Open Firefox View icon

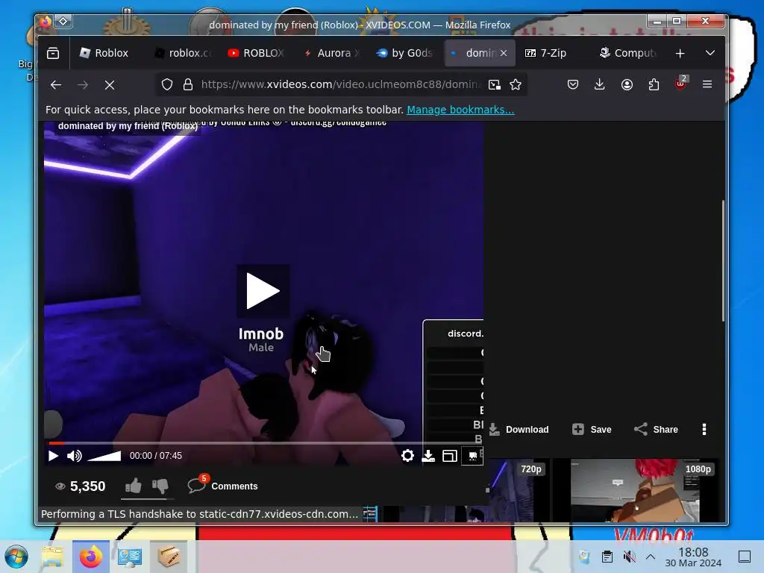(x=53, y=53)
